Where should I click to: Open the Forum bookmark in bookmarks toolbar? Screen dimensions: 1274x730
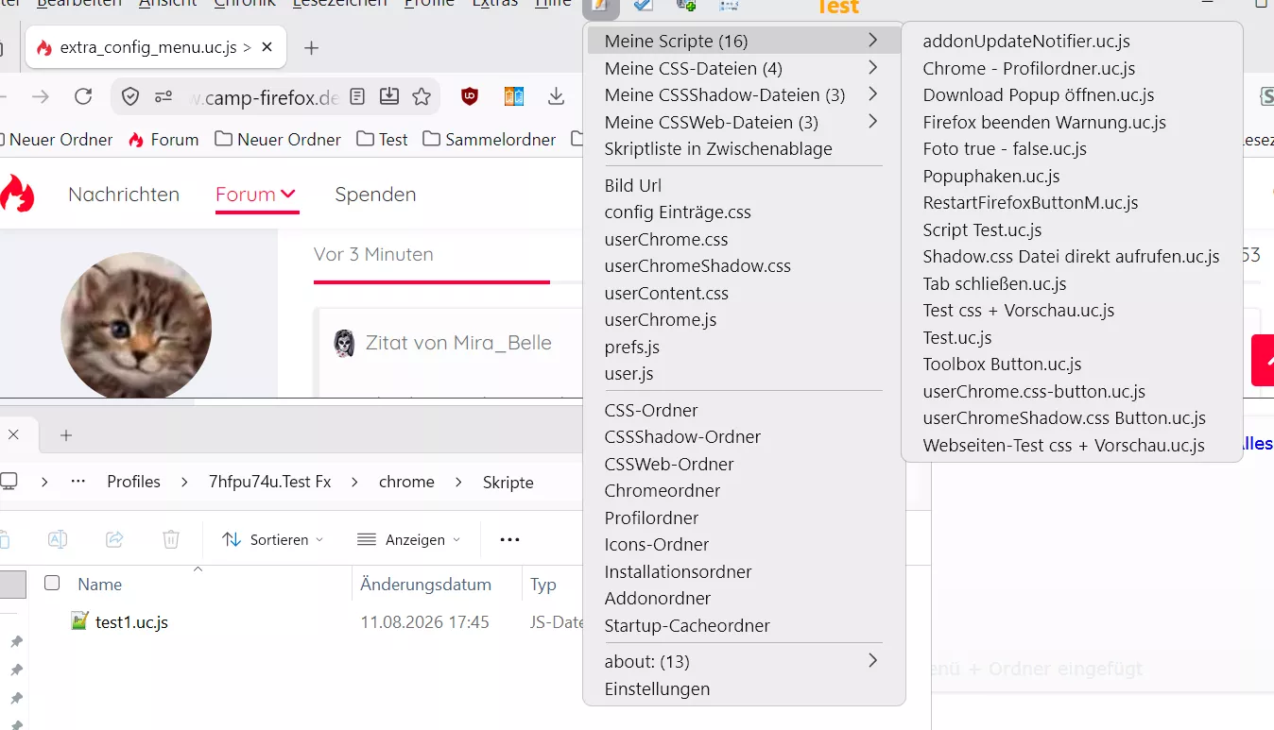click(164, 139)
